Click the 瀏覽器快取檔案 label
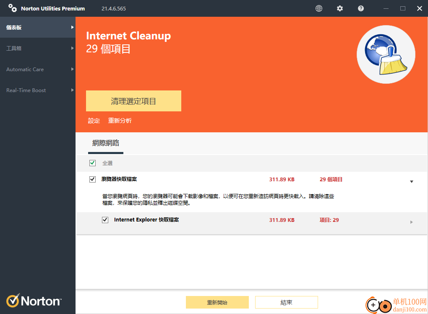Image resolution: width=428 pixels, height=314 pixels. [119, 179]
